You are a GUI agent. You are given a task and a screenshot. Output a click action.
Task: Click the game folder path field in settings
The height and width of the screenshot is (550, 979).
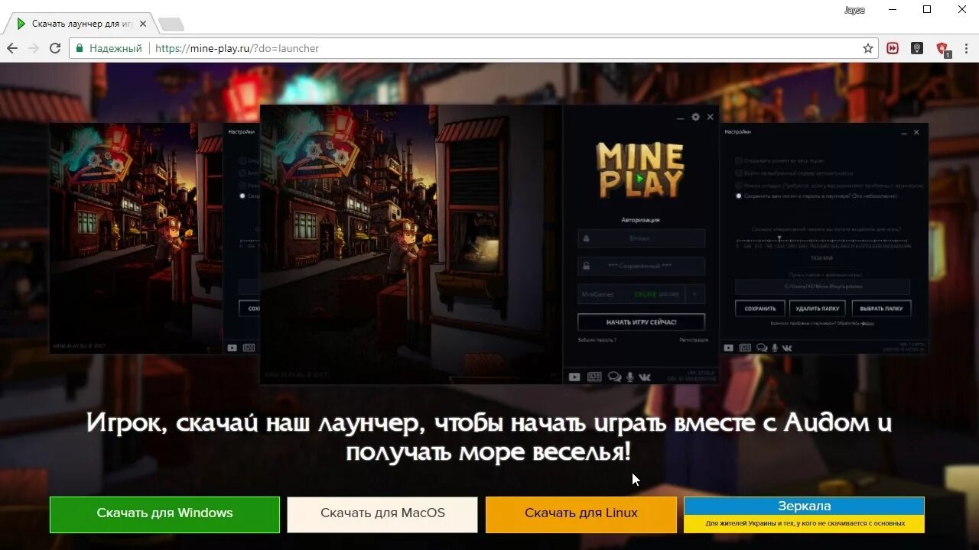[x=823, y=286]
